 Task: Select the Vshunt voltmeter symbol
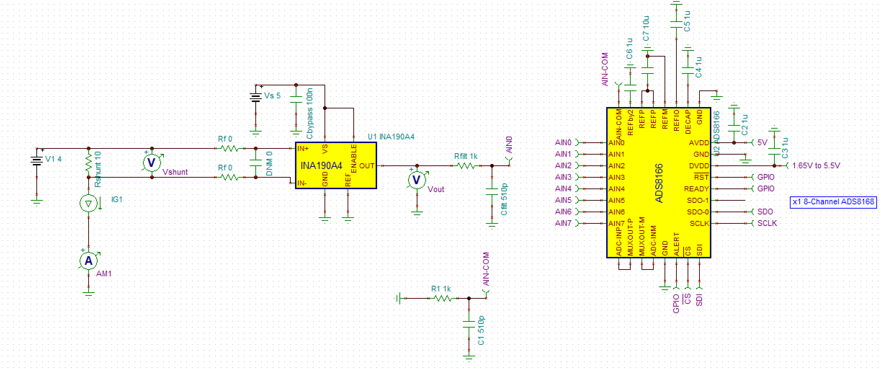tap(152, 163)
